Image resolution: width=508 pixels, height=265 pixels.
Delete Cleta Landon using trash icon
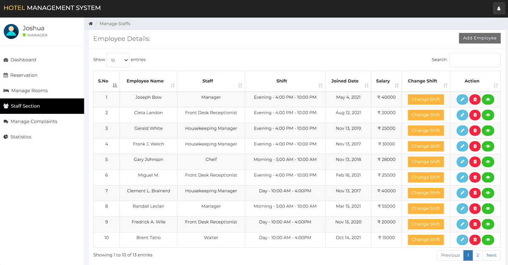click(x=475, y=115)
